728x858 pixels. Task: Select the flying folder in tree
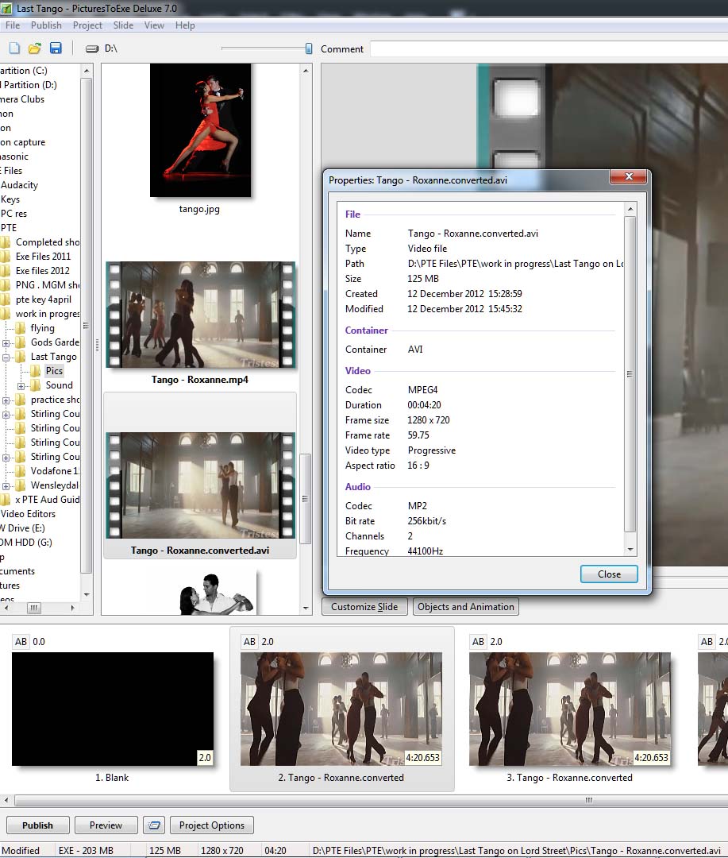coord(42,328)
